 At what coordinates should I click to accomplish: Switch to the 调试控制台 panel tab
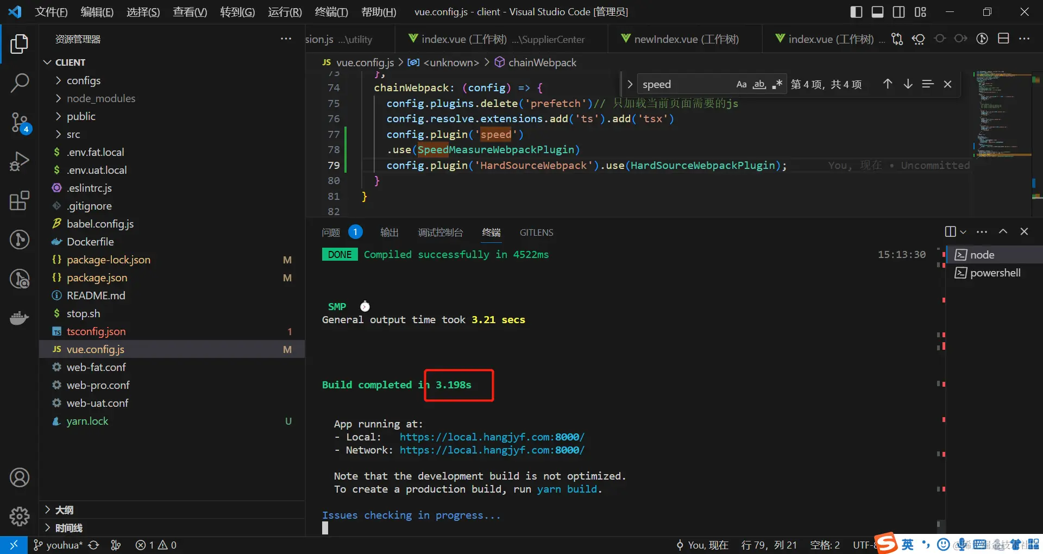coord(440,232)
